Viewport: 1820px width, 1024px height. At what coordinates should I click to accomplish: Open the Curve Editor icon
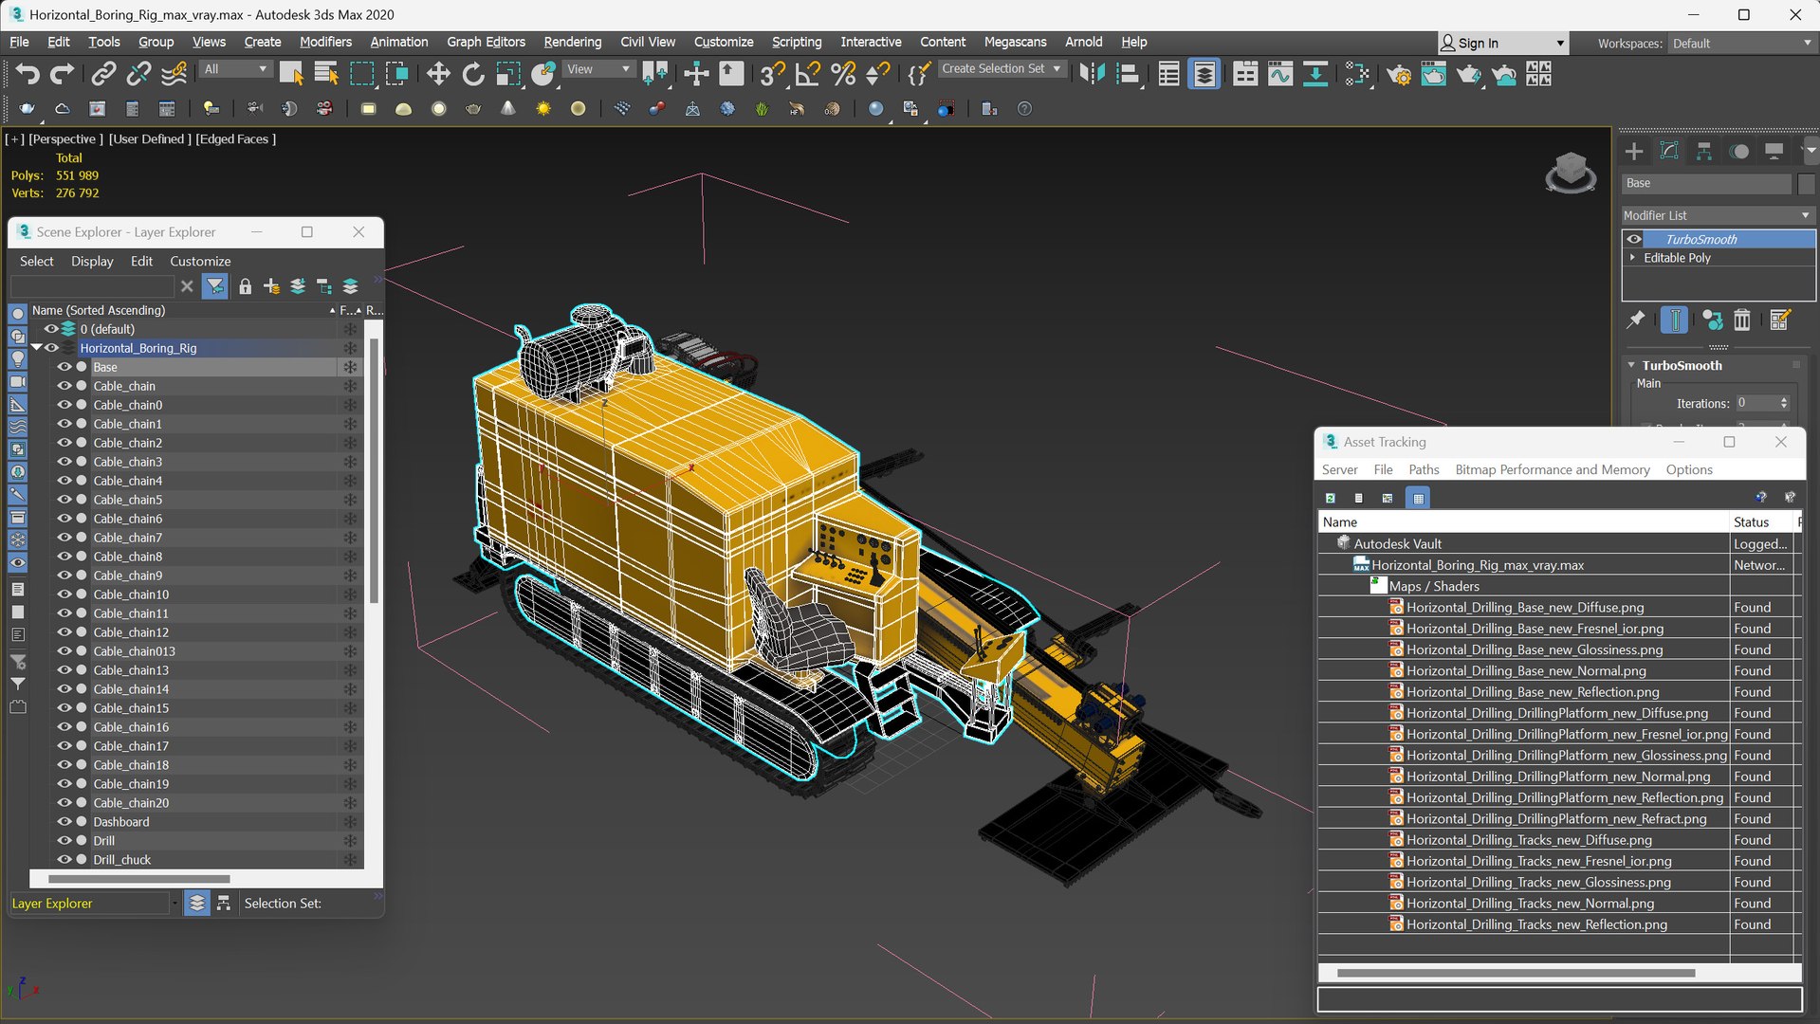(1280, 74)
